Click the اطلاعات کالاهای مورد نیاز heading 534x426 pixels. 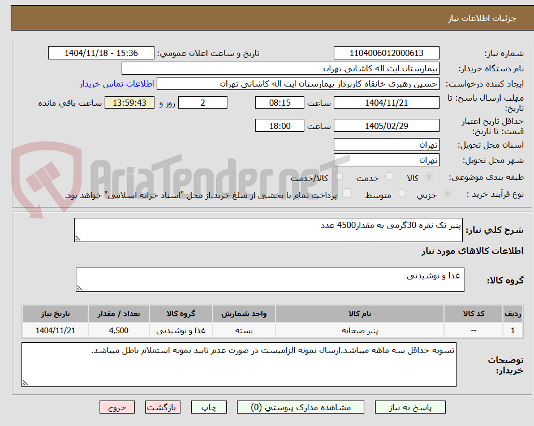click(x=472, y=251)
